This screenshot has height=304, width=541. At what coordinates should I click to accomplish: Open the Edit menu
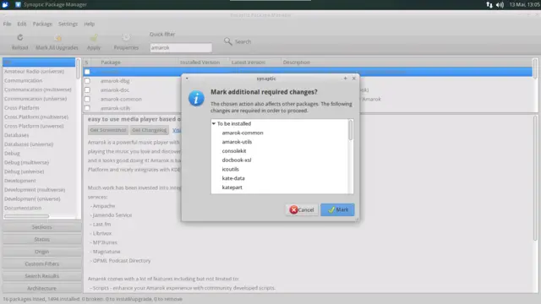tap(22, 24)
